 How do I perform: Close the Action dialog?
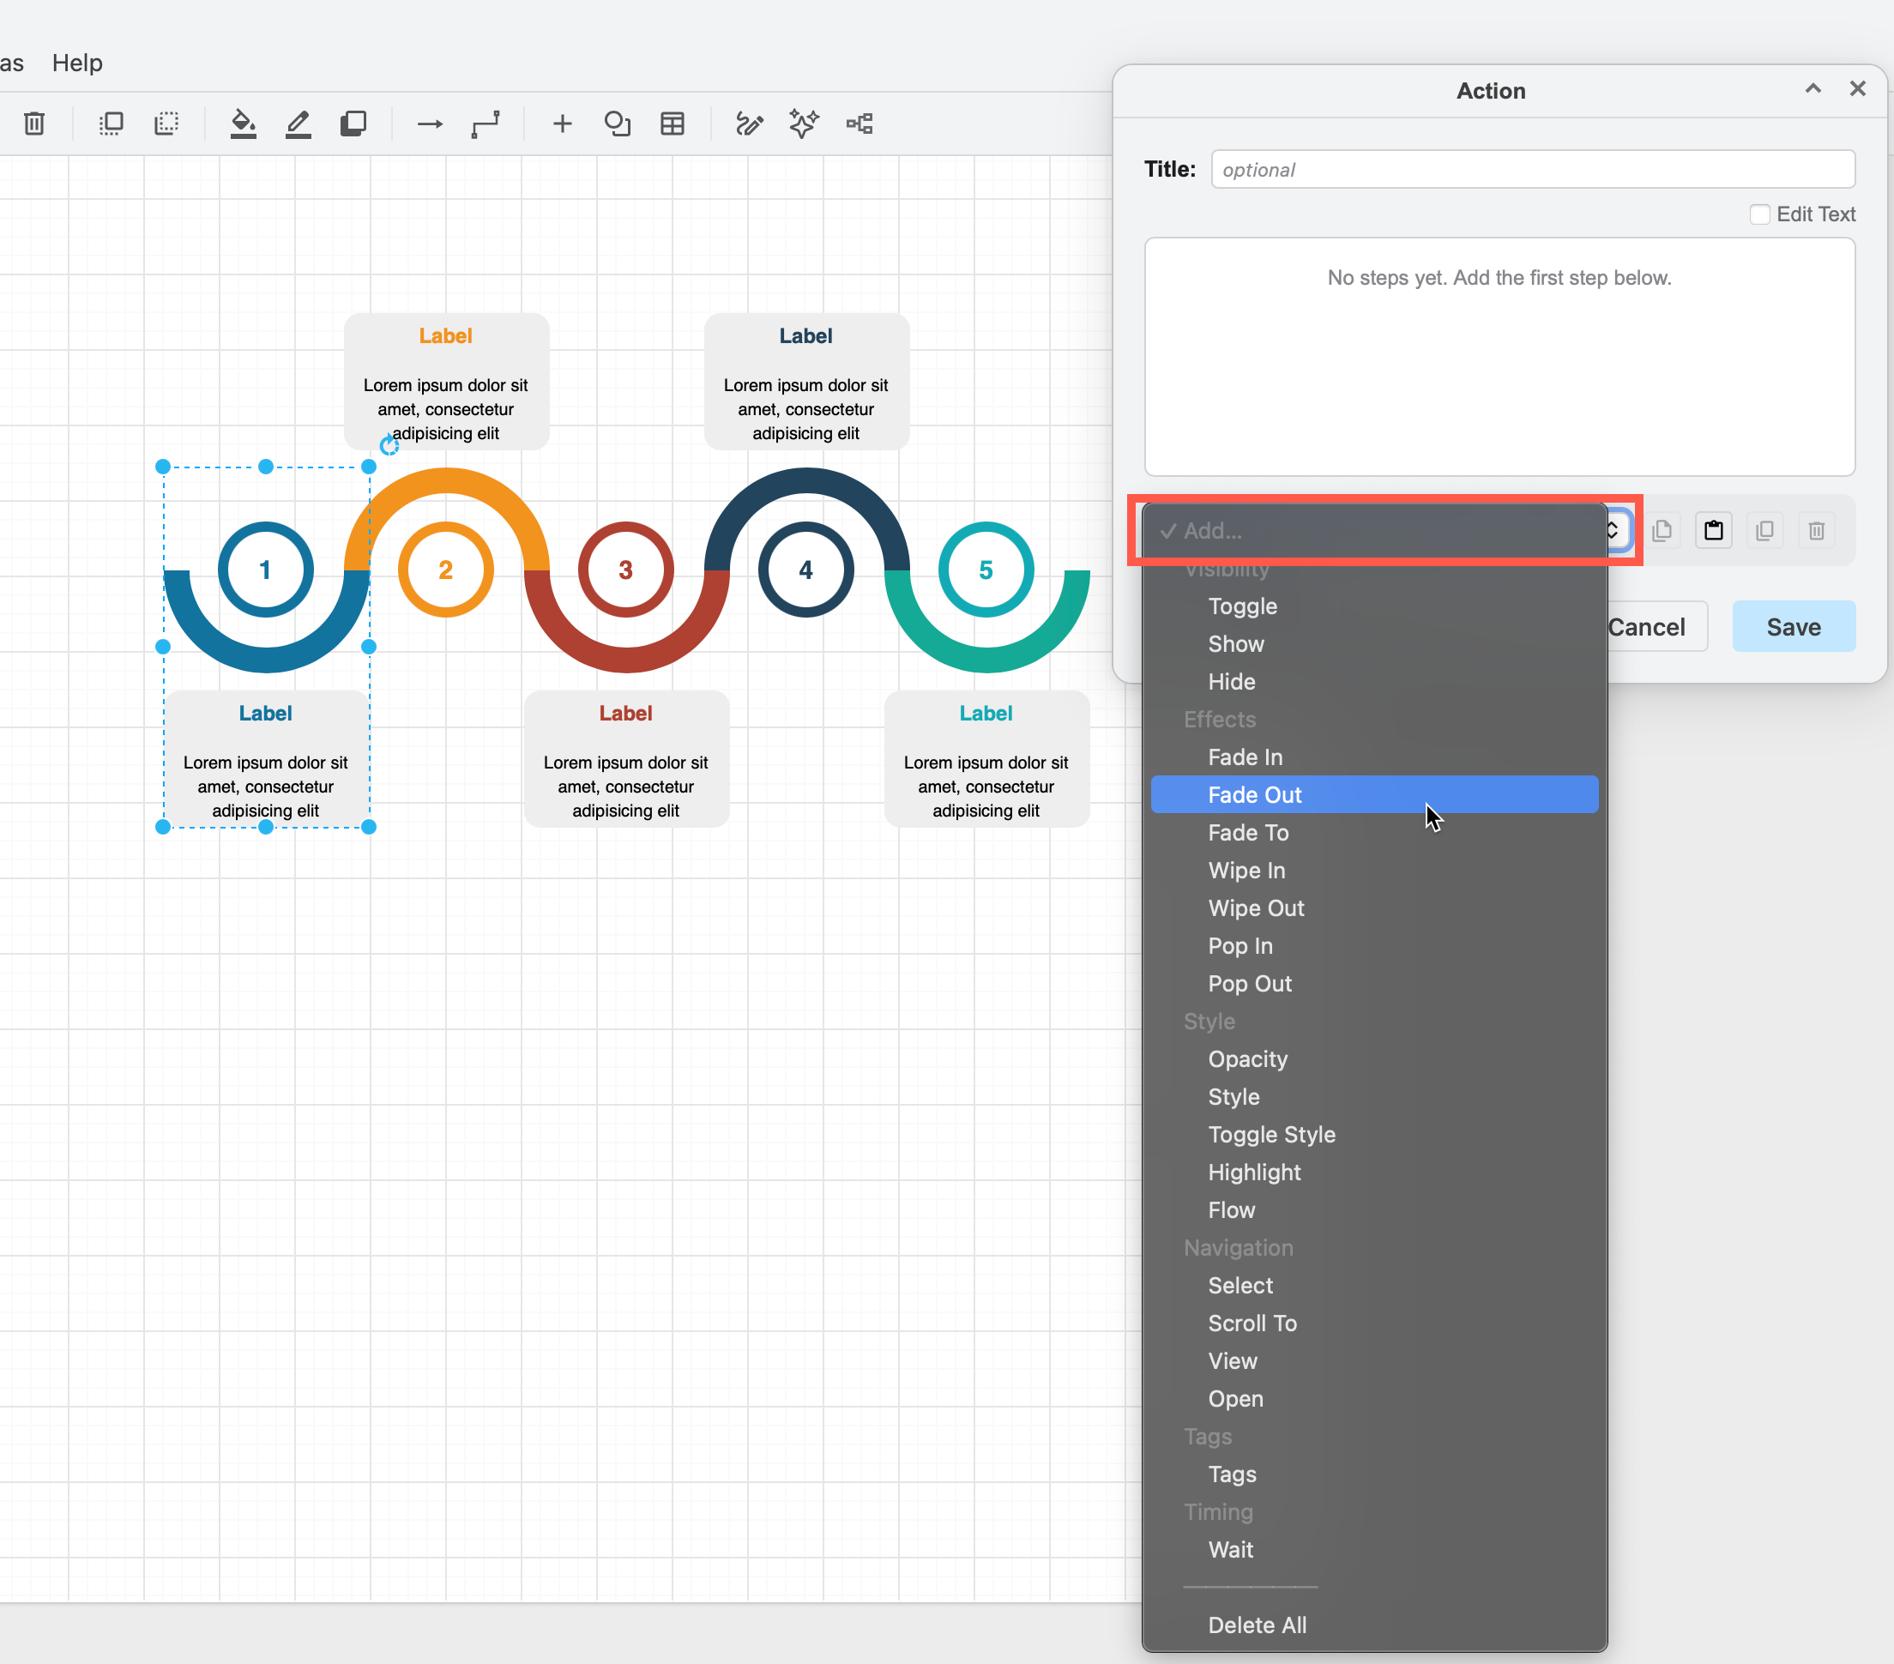click(x=1858, y=89)
